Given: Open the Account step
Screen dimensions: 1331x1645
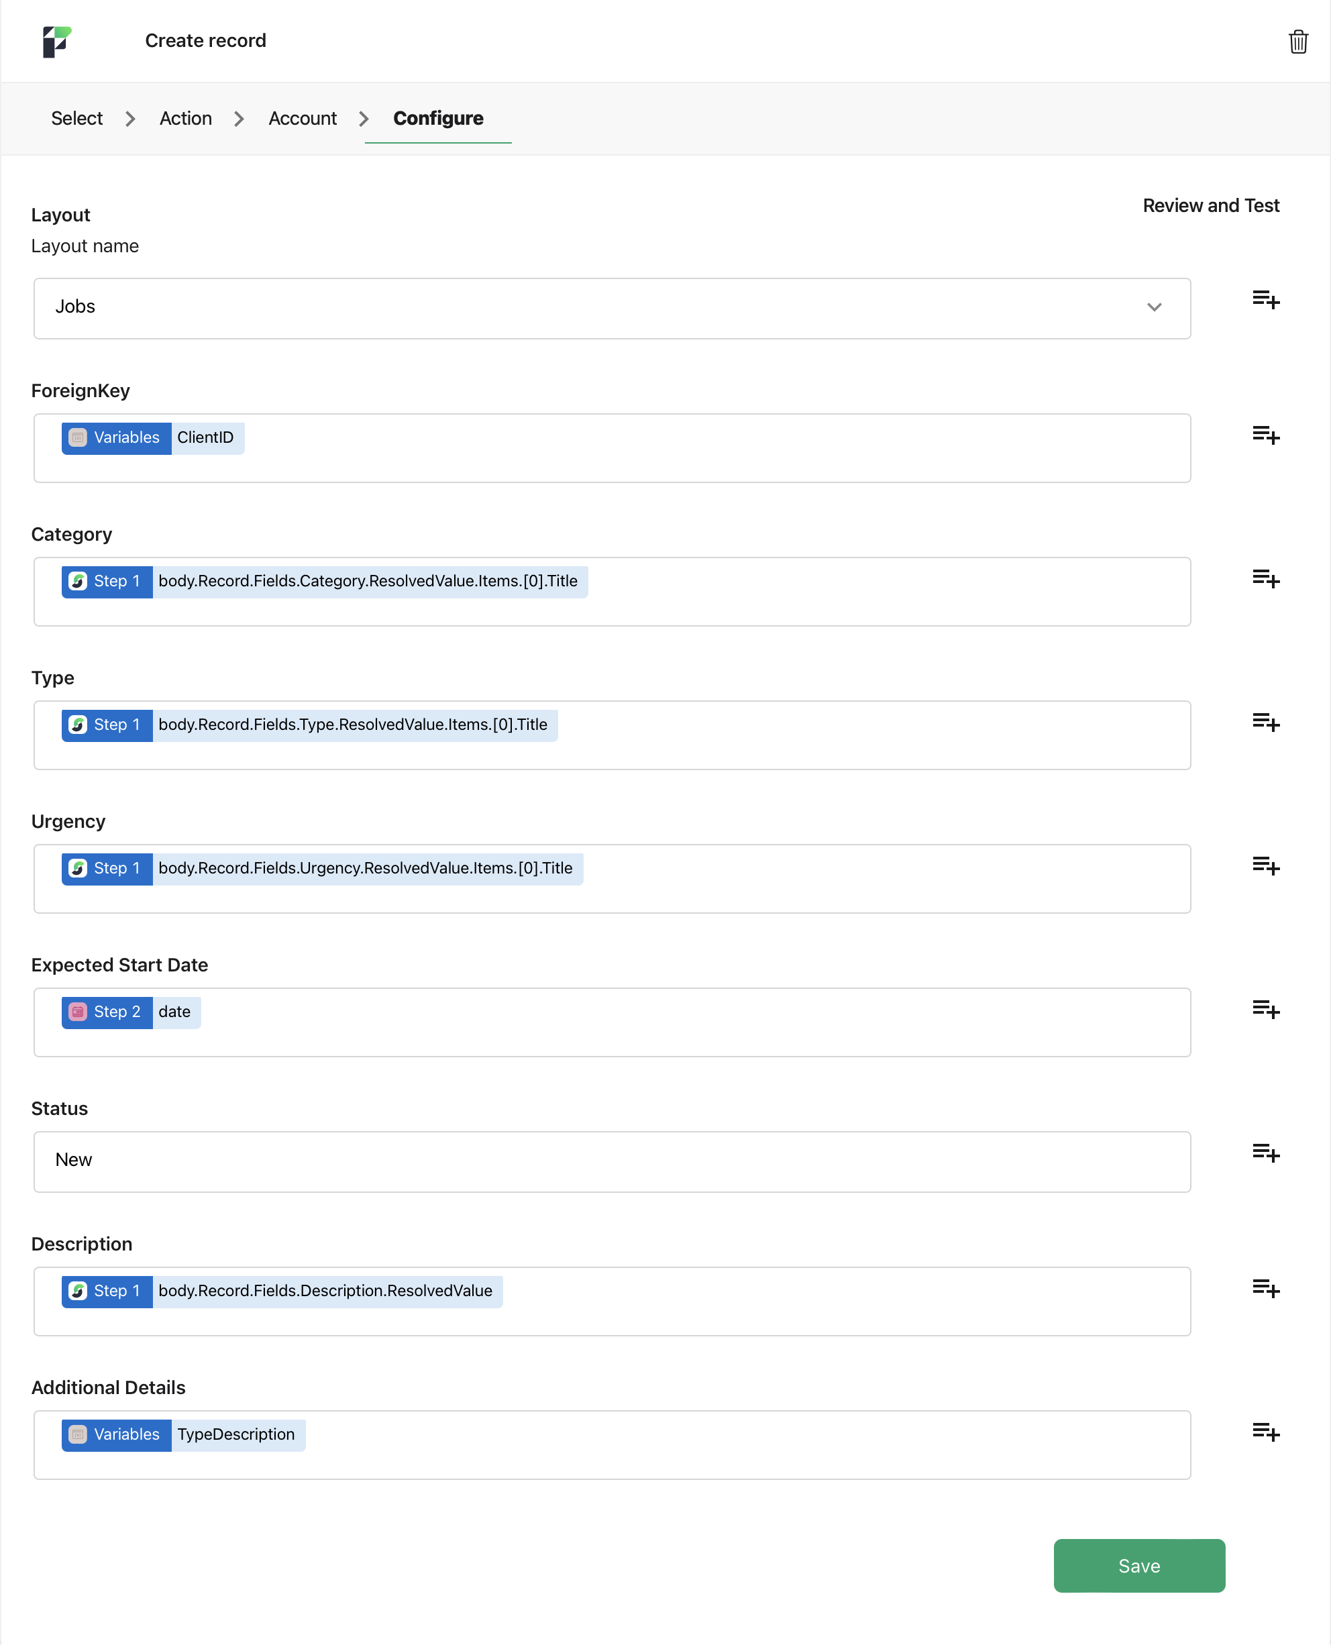Looking at the screenshot, I should [302, 118].
